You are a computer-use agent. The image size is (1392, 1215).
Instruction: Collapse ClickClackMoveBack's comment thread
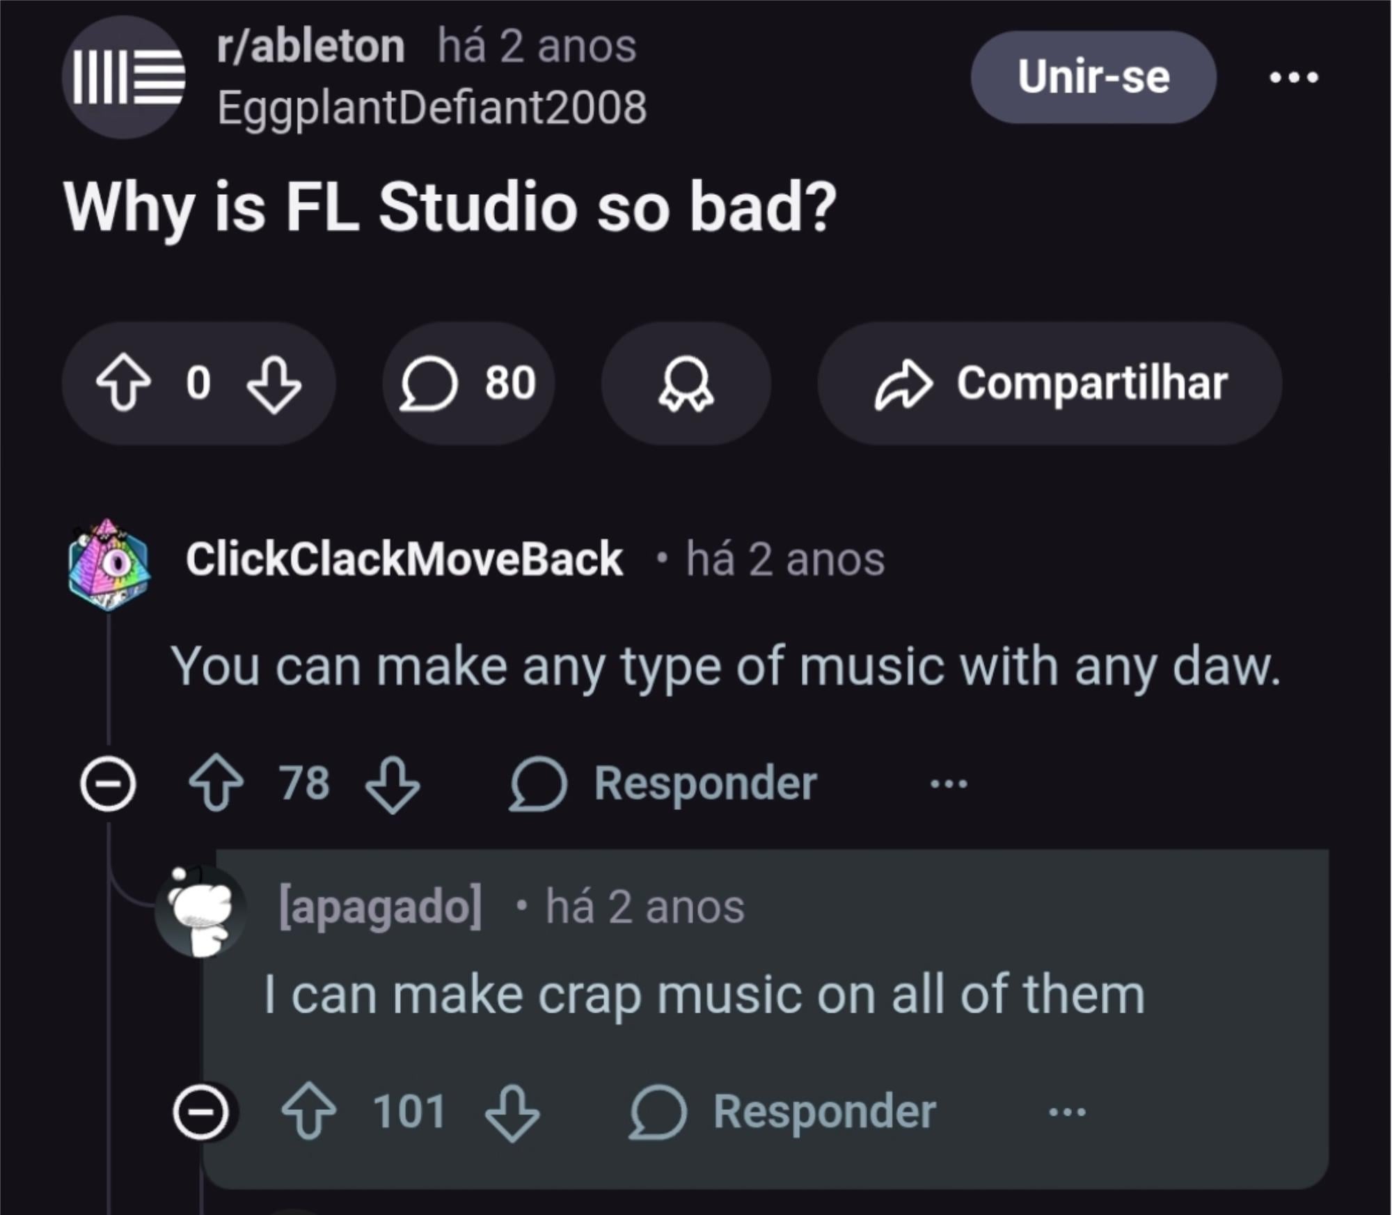(108, 784)
